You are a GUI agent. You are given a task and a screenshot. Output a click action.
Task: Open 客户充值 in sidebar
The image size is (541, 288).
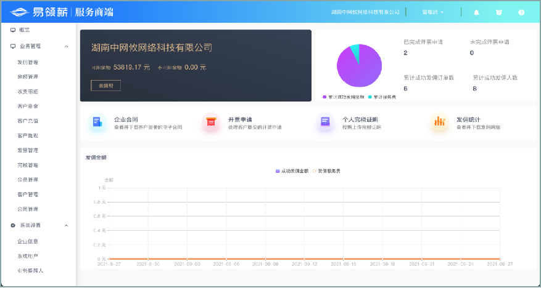click(28, 121)
